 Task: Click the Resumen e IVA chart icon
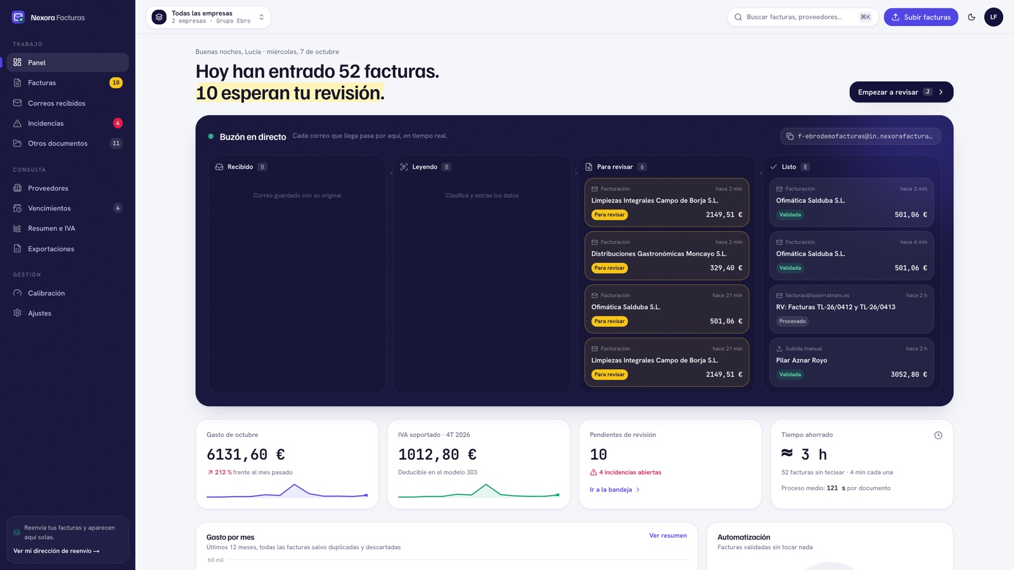[17, 229]
